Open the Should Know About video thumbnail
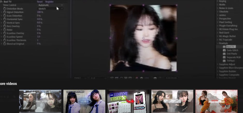 (217, 101)
